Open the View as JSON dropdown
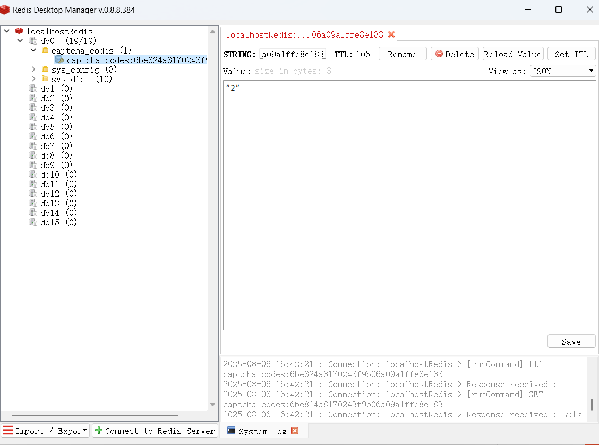 pyautogui.click(x=563, y=71)
